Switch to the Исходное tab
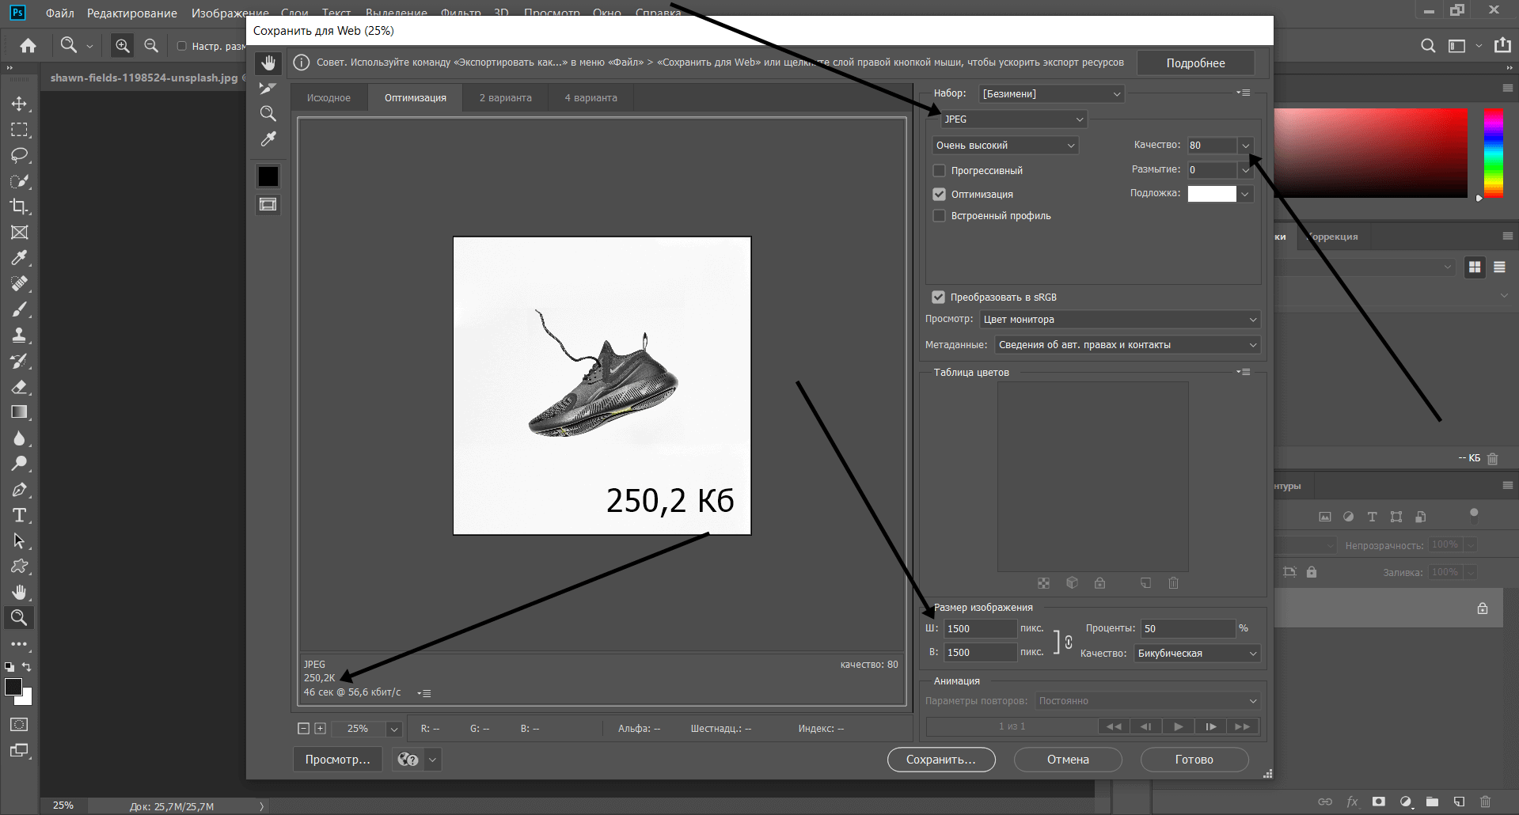This screenshot has width=1519, height=815. [x=328, y=98]
